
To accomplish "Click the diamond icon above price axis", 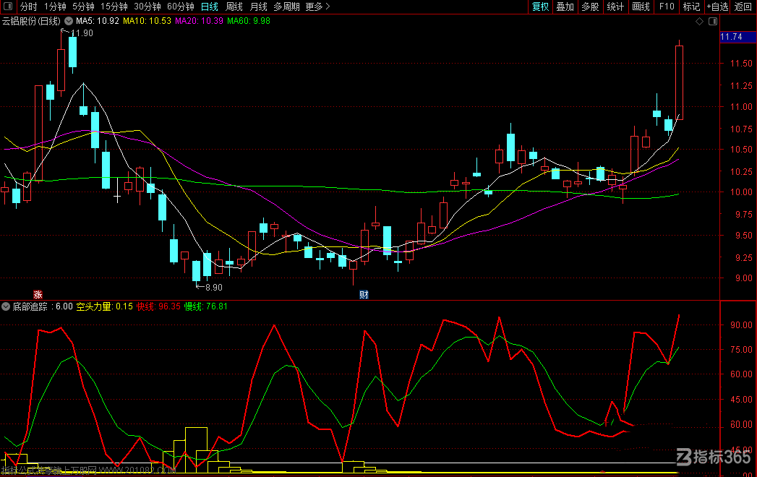I will [x=699, y=21].
